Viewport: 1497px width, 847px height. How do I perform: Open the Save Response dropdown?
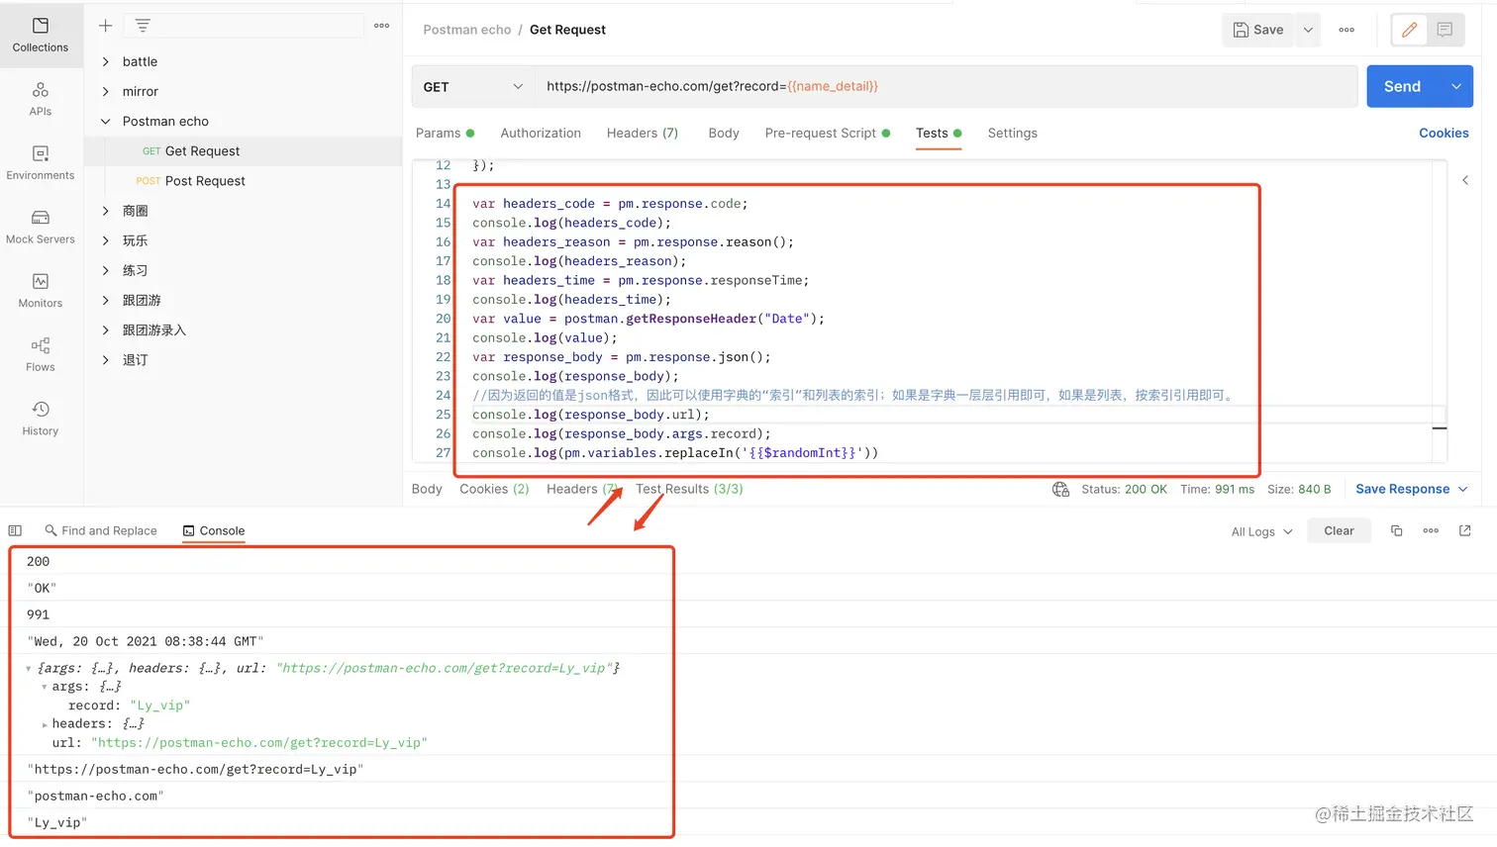click(x=1412, y=489)
